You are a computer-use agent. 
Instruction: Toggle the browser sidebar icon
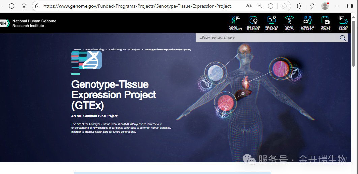point(350,6)
